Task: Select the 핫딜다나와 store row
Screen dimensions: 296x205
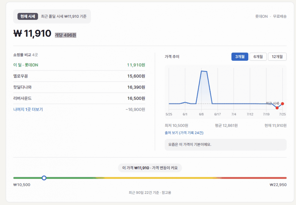Action: point(79,87)
